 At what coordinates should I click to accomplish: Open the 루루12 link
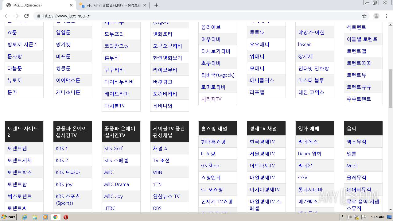[257, 32]
